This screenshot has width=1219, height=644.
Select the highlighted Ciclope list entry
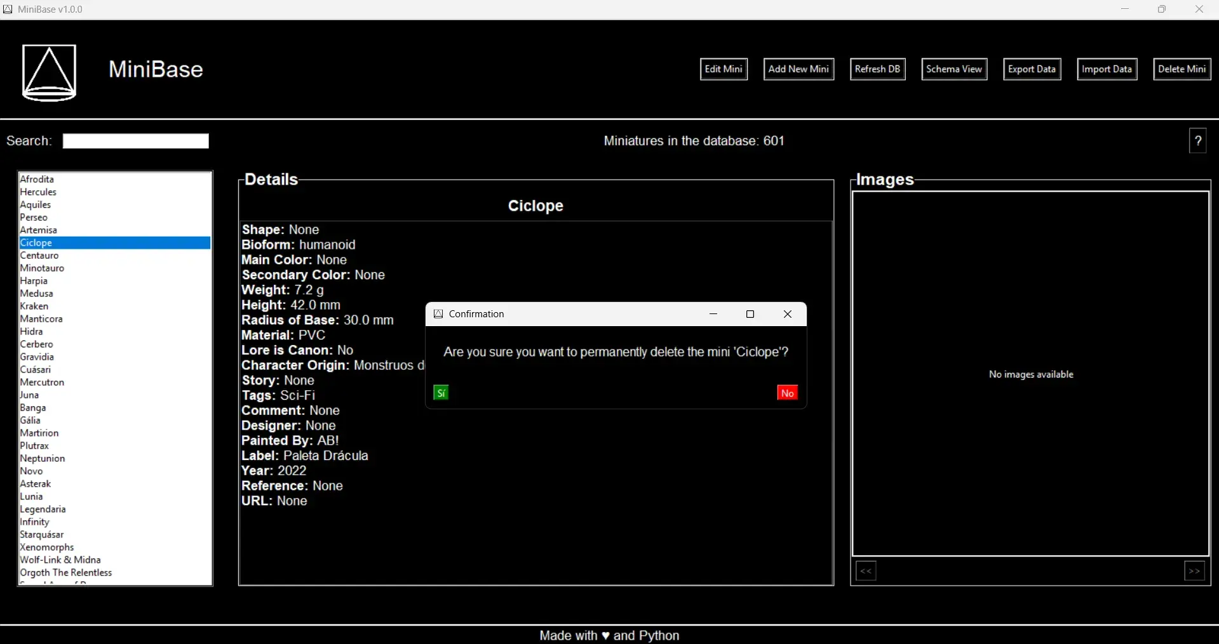[x=115, y=243]
